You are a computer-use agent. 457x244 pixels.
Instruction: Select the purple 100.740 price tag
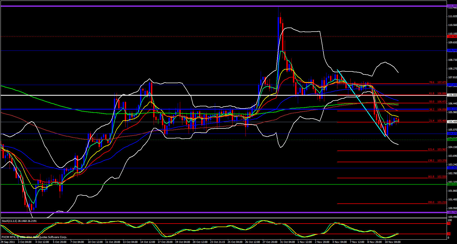click(452, 212)
